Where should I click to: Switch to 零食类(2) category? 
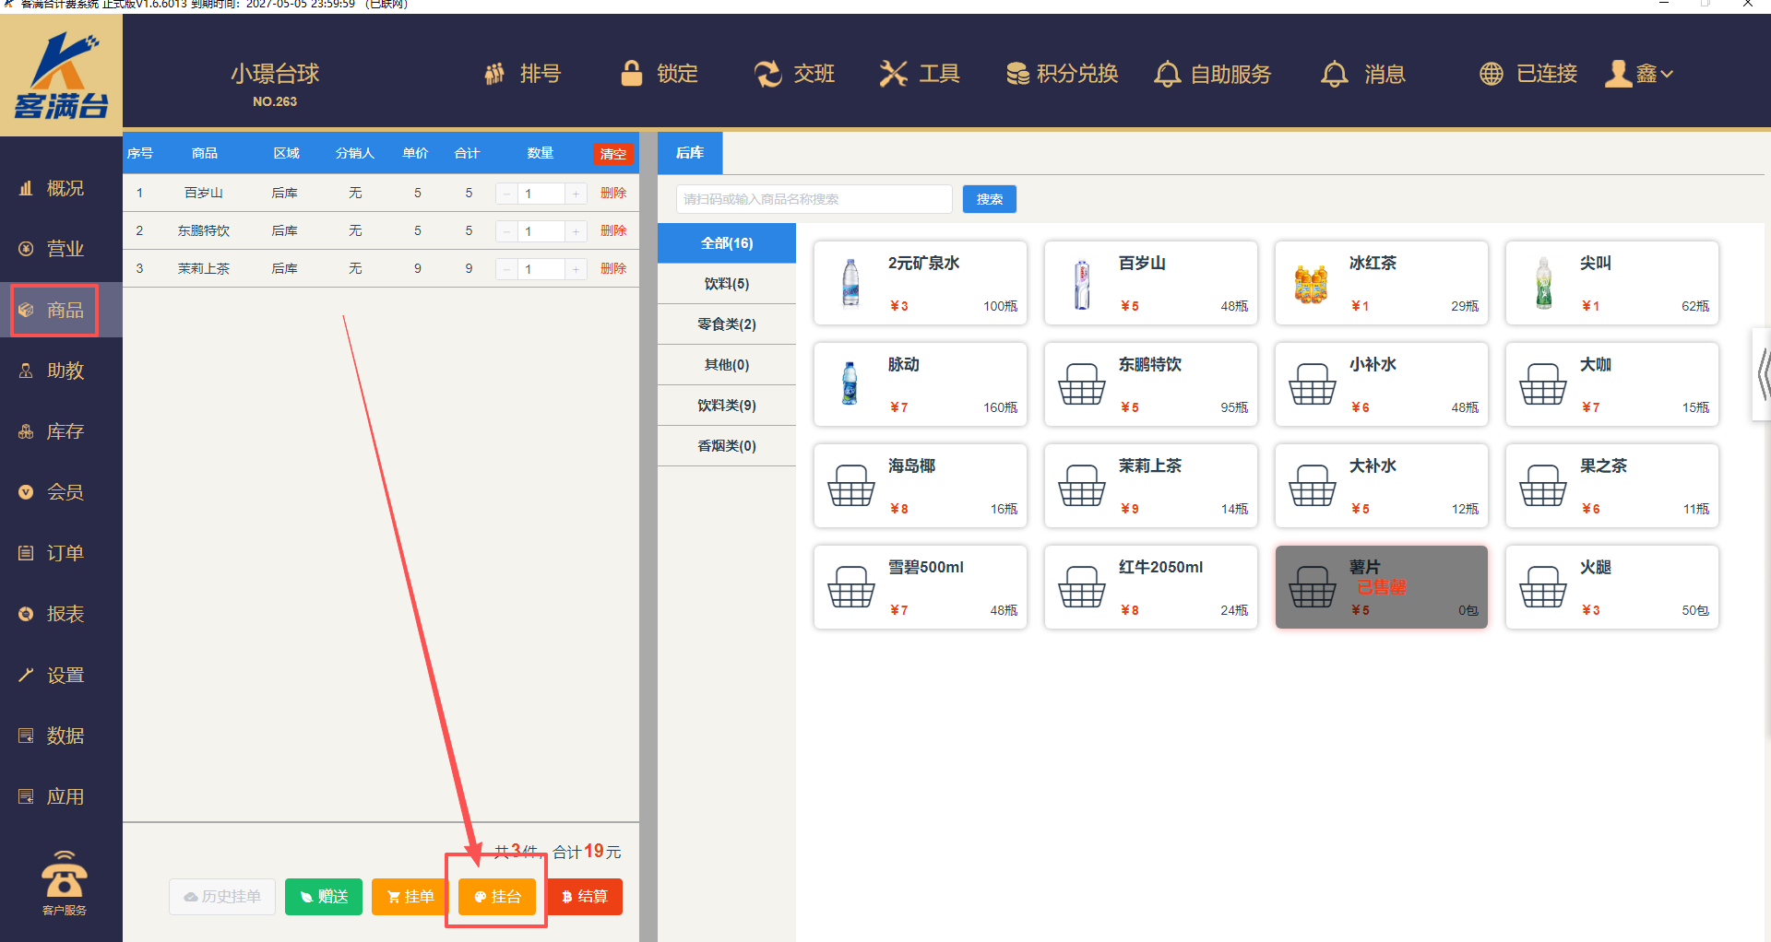(727, 324)
